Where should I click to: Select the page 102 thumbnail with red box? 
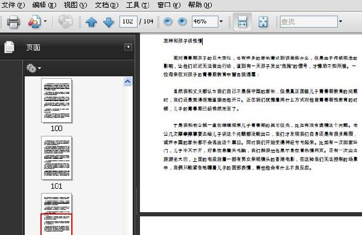(x=57, y=214)
